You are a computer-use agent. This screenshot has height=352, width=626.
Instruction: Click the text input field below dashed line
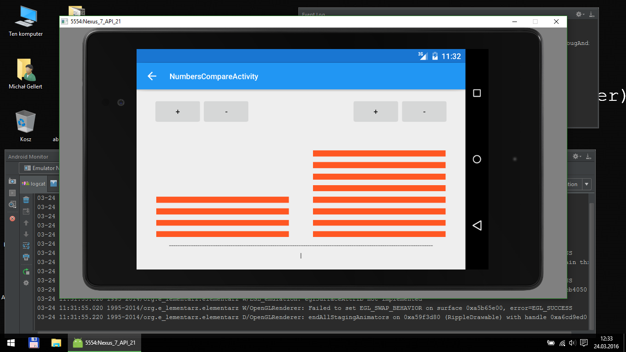[x=301, y=255]
